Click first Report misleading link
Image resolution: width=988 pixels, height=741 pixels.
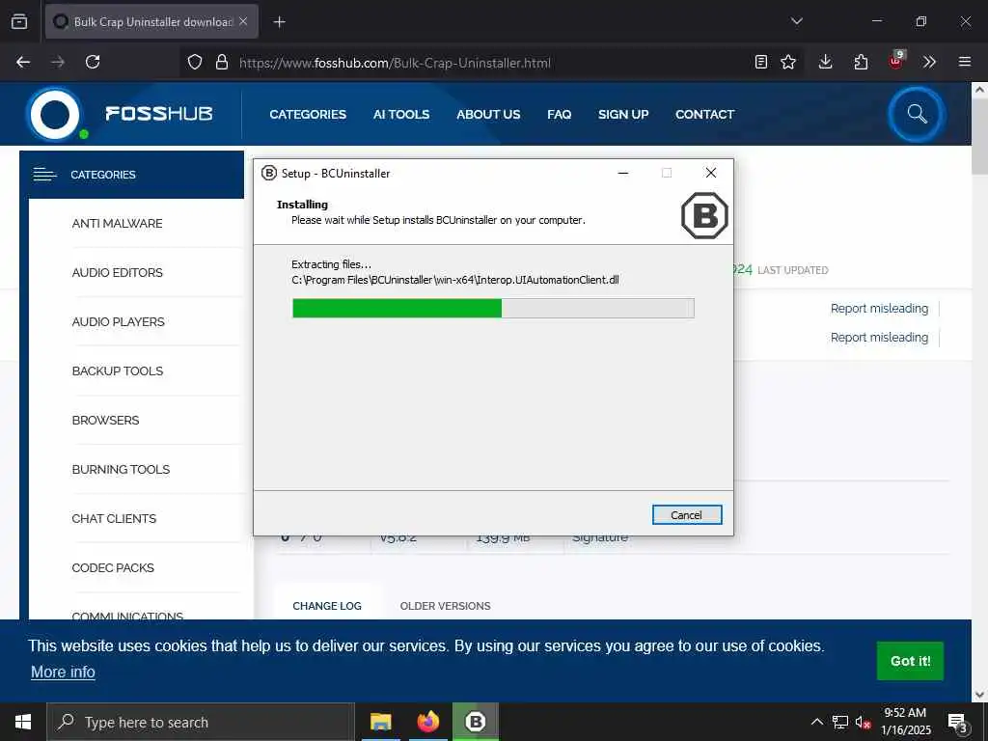(x=879, y=308)
